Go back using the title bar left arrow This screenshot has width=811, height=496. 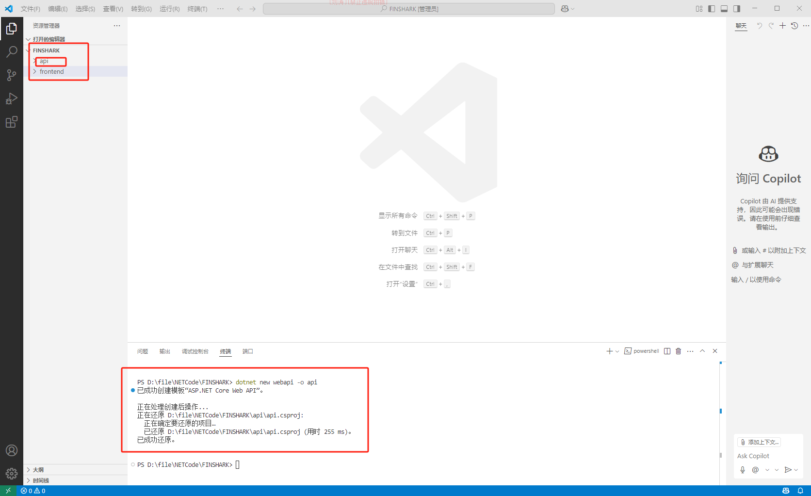click(x=240, y=9)
